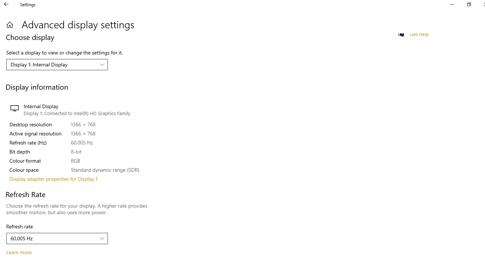485x261 pixels.
Task: Close the Settings window
Action: pyautogui.click(x=484, y=5)
